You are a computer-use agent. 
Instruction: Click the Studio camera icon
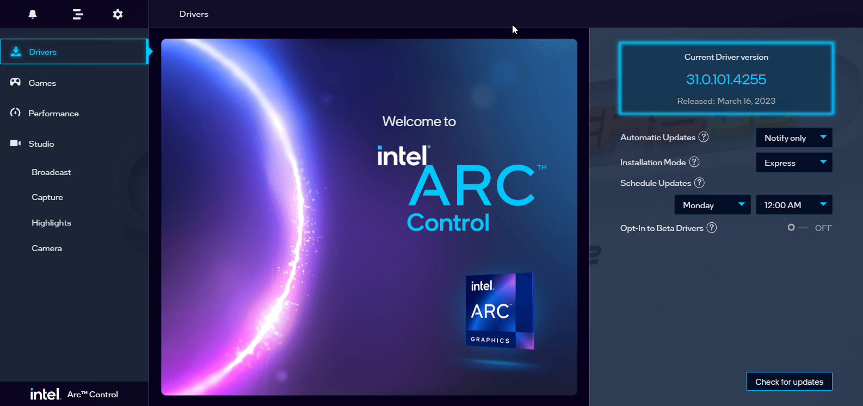click(x=15, y=143)
